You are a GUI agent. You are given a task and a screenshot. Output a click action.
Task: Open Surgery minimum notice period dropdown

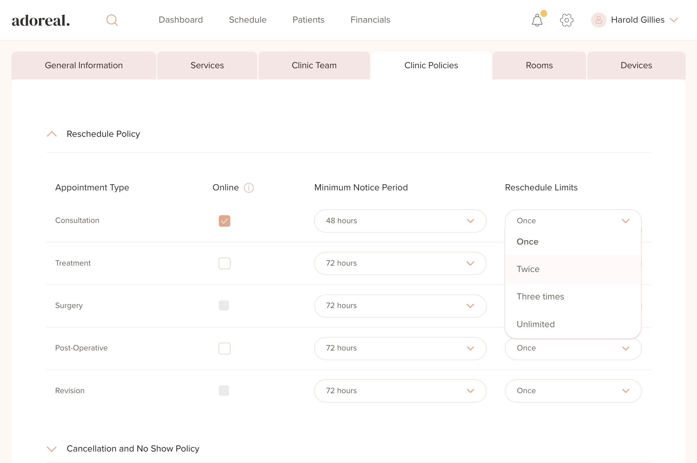coord(400,306)
